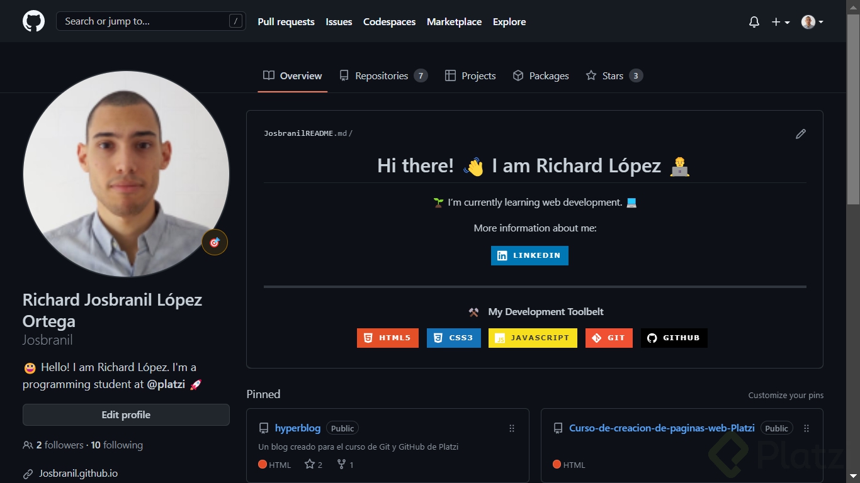860x483 pixels.
Task: Open Pull requests from the header menu
Action: click(x=286, y=21)
